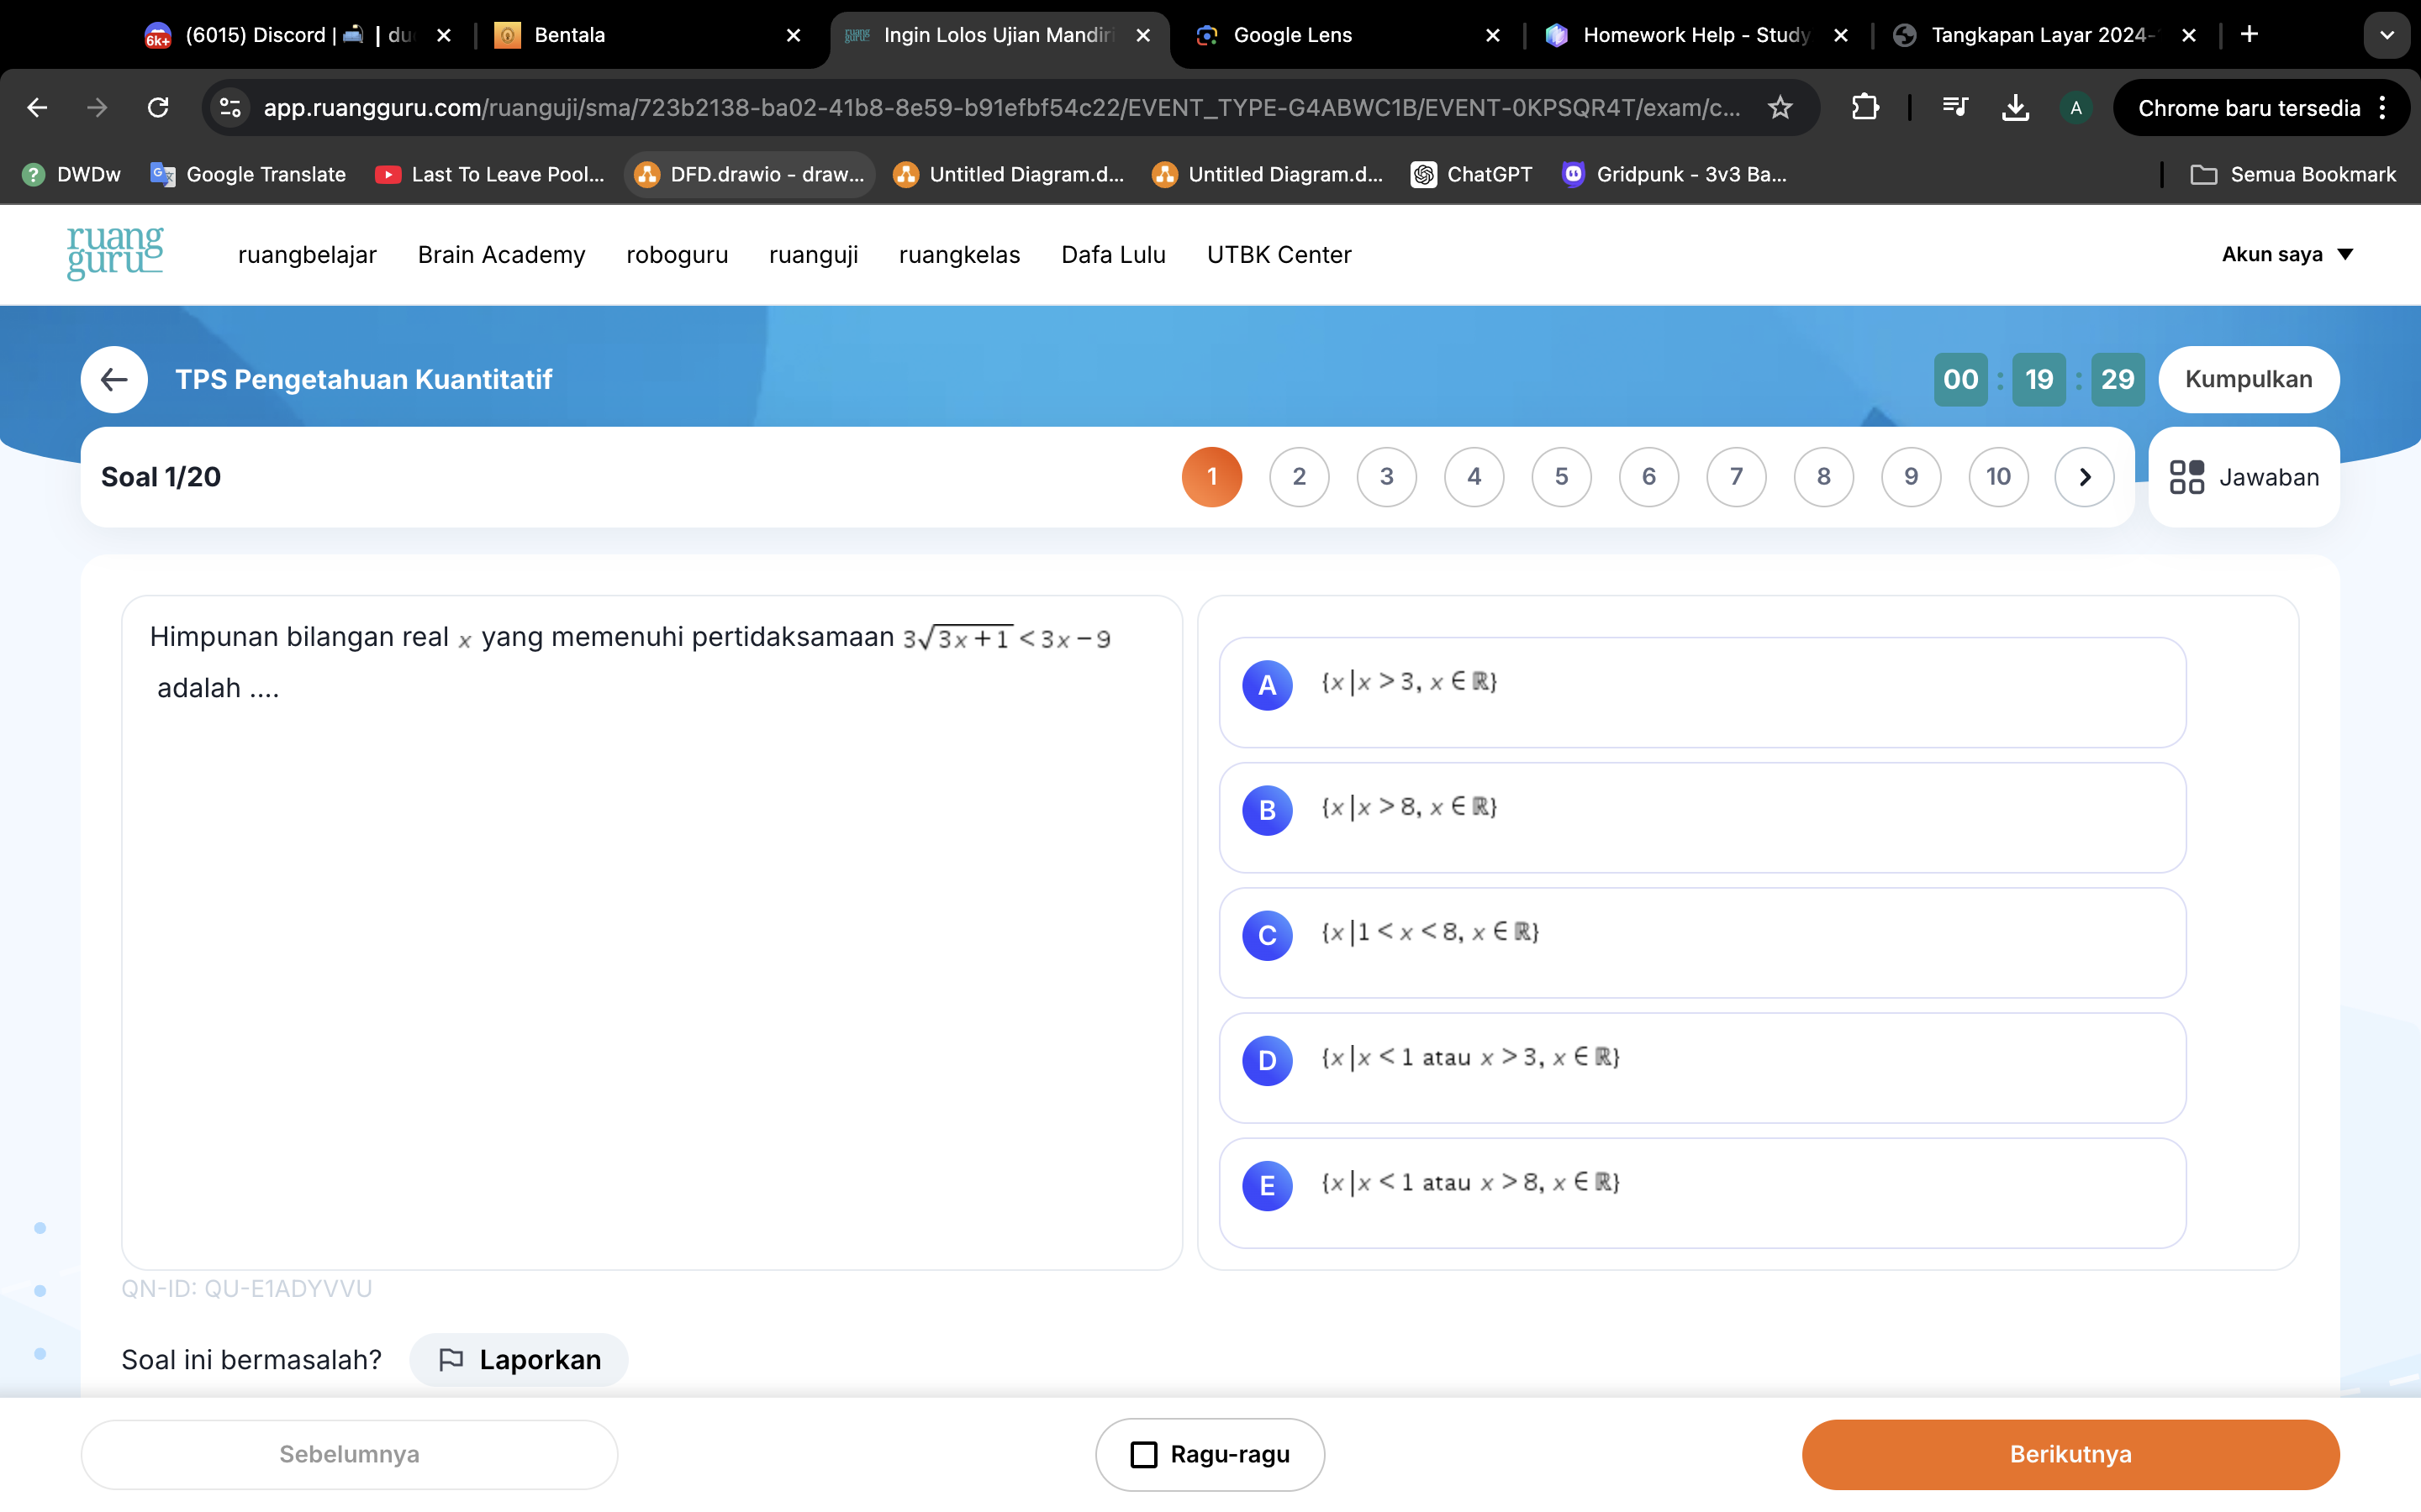Go to question number 8
This screenshot has height=1512, width=2421.
coord(1822,476)
